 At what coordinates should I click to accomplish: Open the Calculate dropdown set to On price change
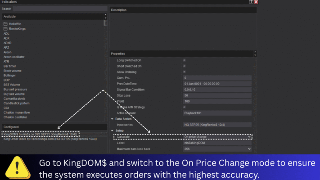tap(217, 136)
